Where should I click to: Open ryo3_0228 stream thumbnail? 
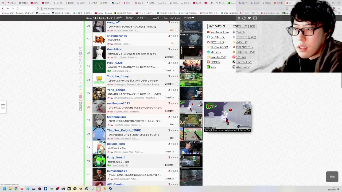tap(191, 66)
